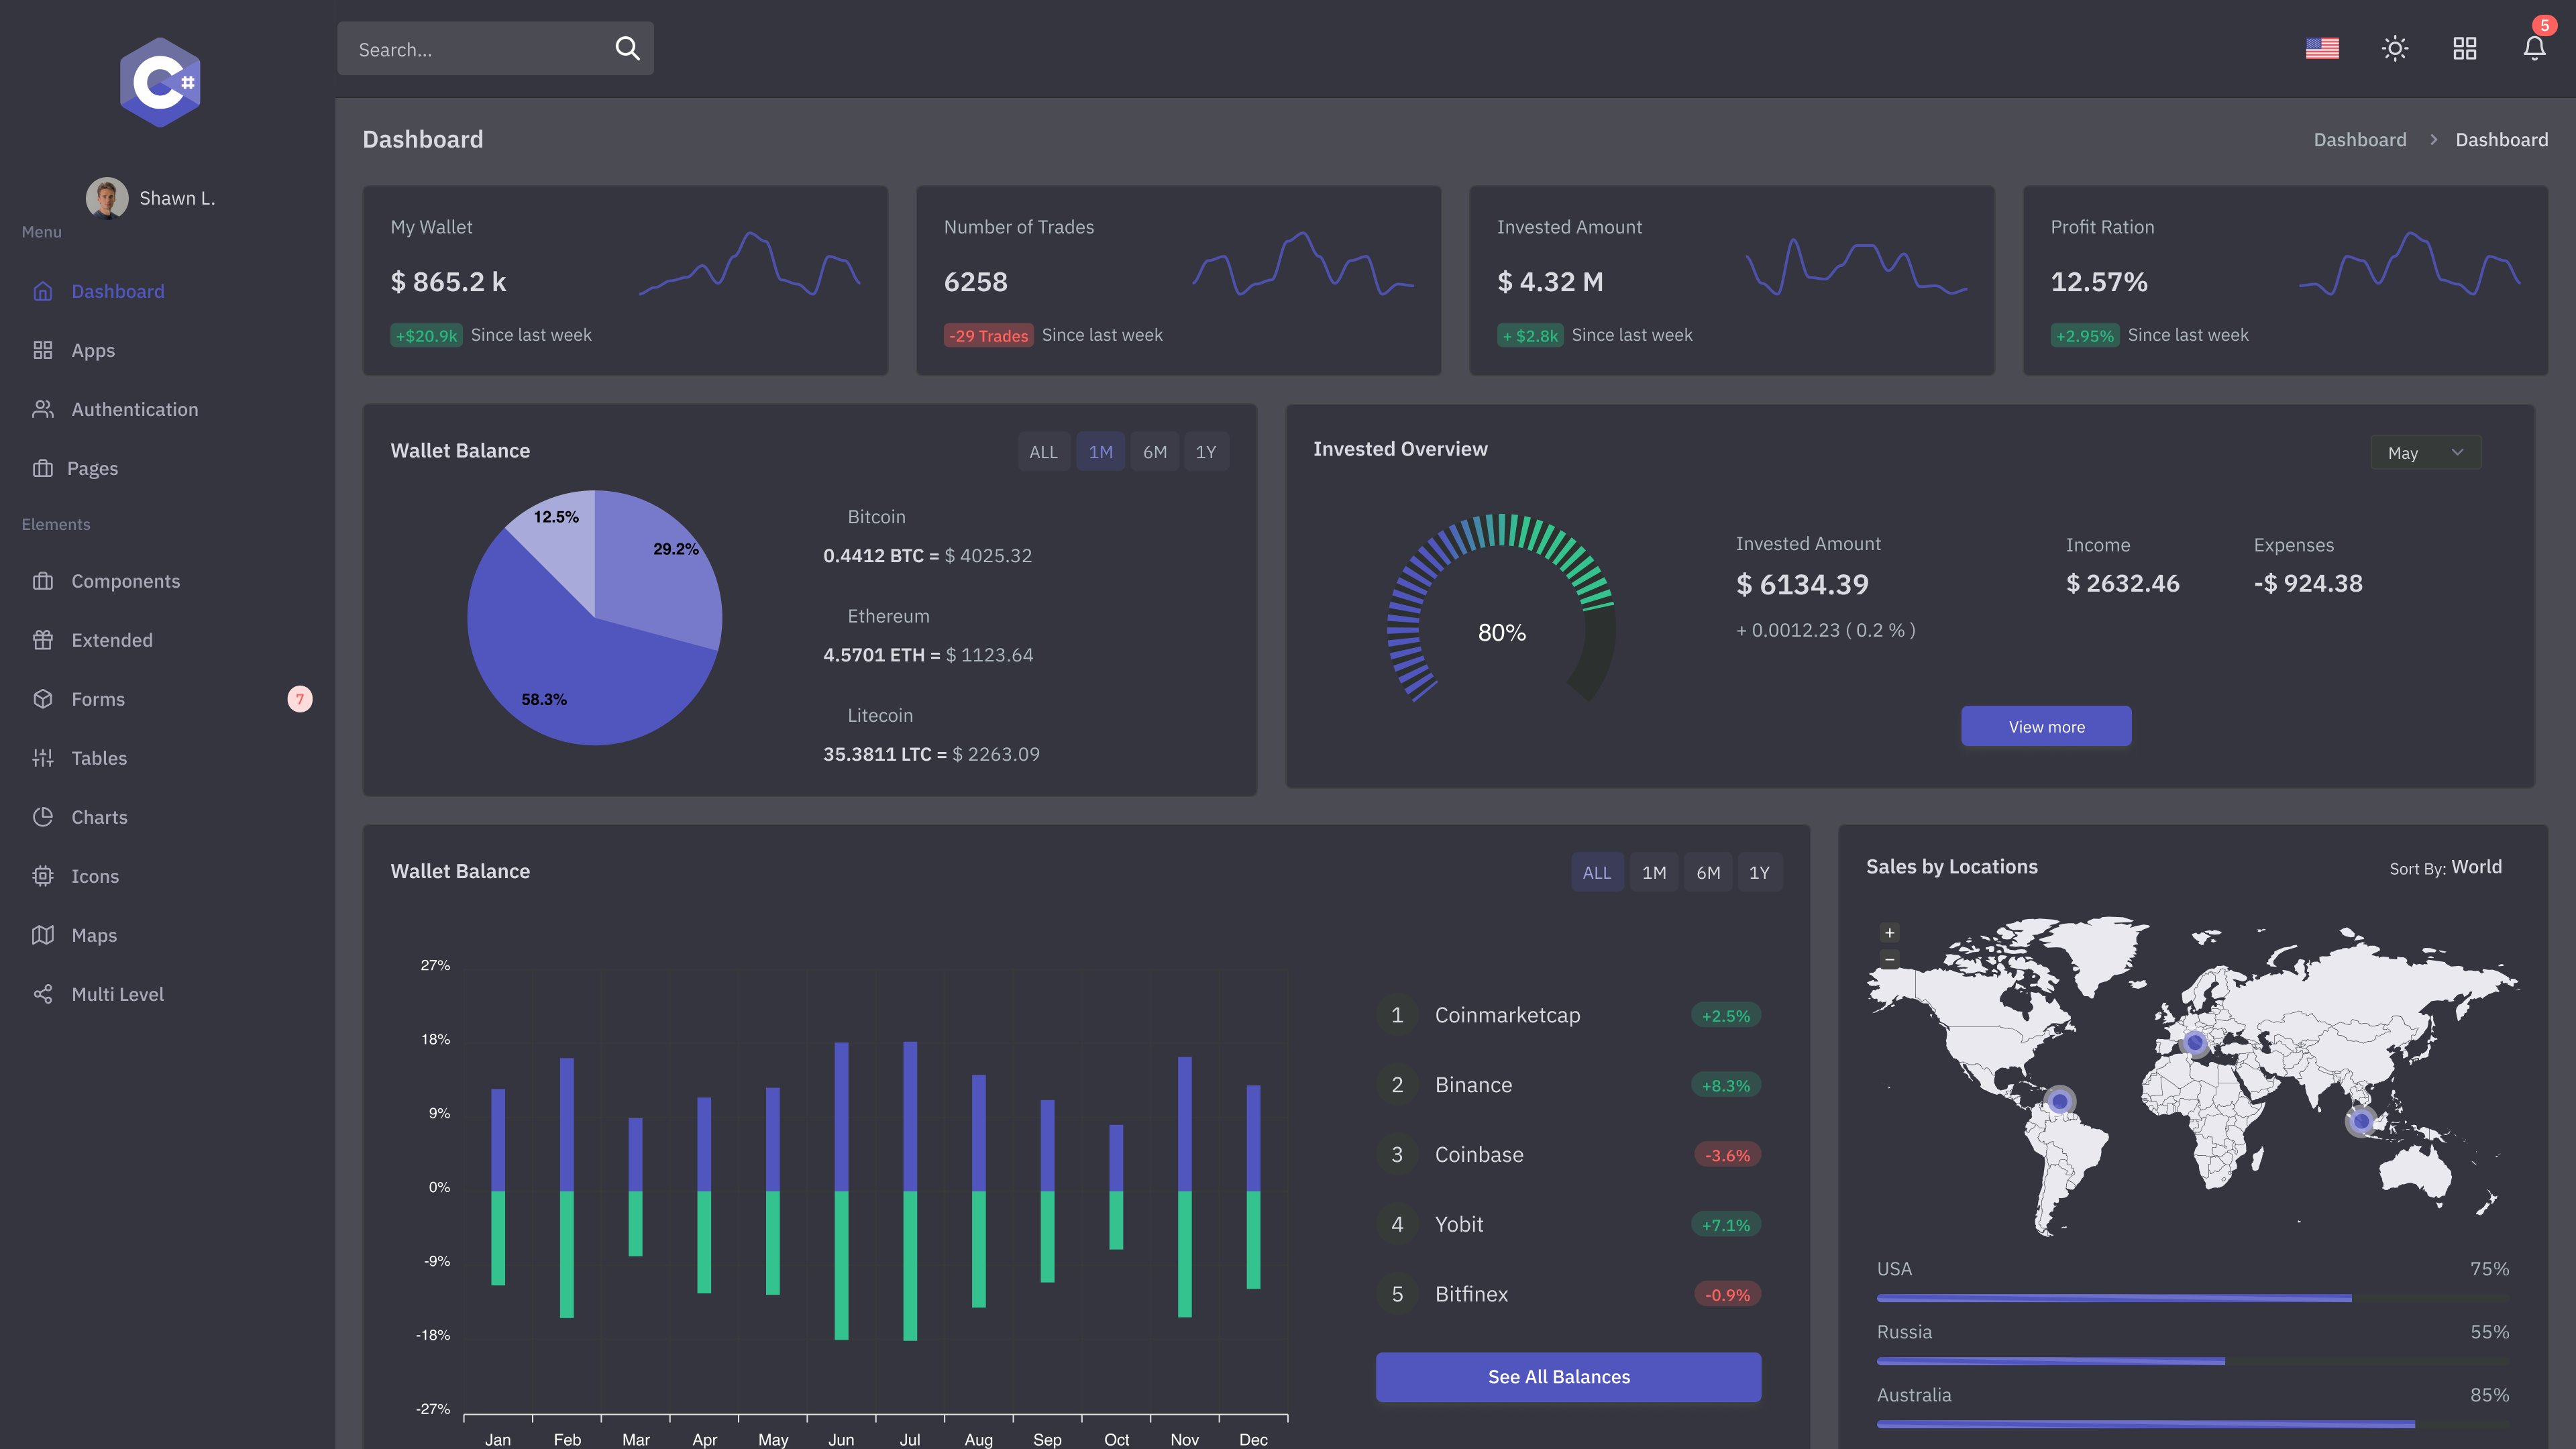The width and height of the screenshot is (2576, 1449).
Task: Zoom in on the world map
Action: (x=1889, y=933)
